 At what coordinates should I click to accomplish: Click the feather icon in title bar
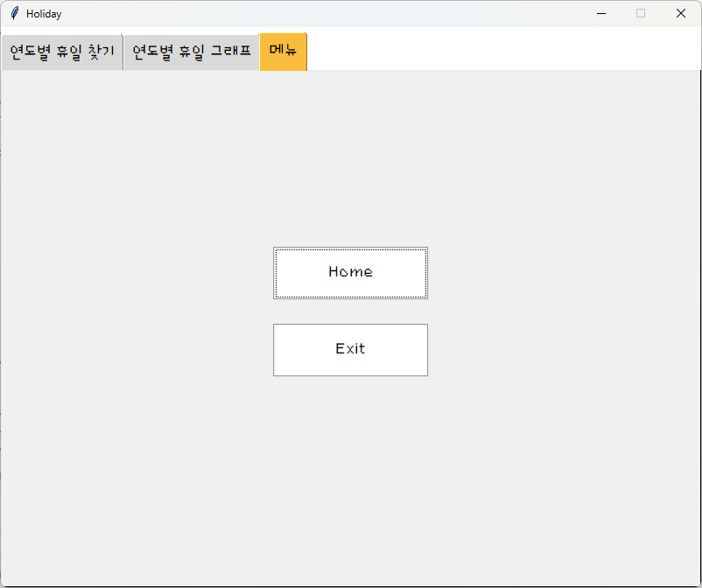click(x=15, y=13)
